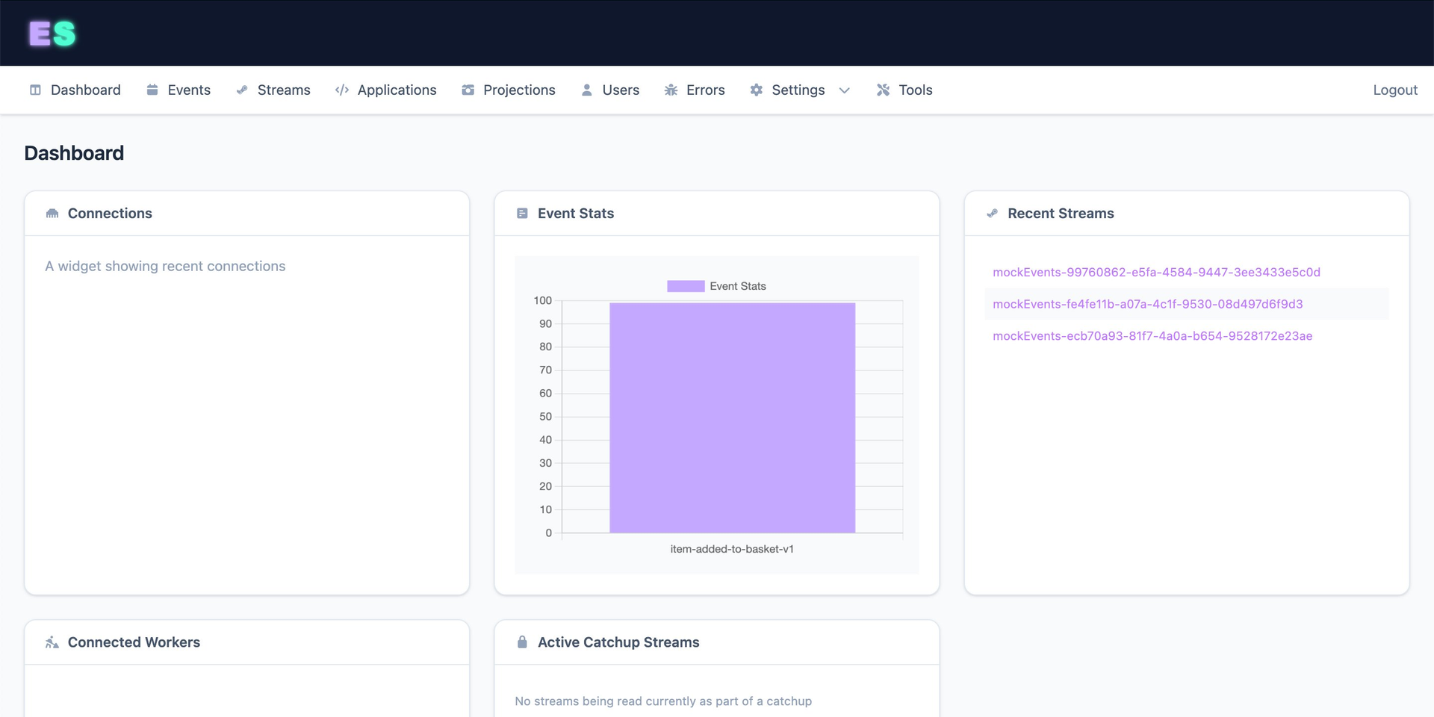Click the Dashboard page heading
This screenshot has width=1434, height=717.
74,153
